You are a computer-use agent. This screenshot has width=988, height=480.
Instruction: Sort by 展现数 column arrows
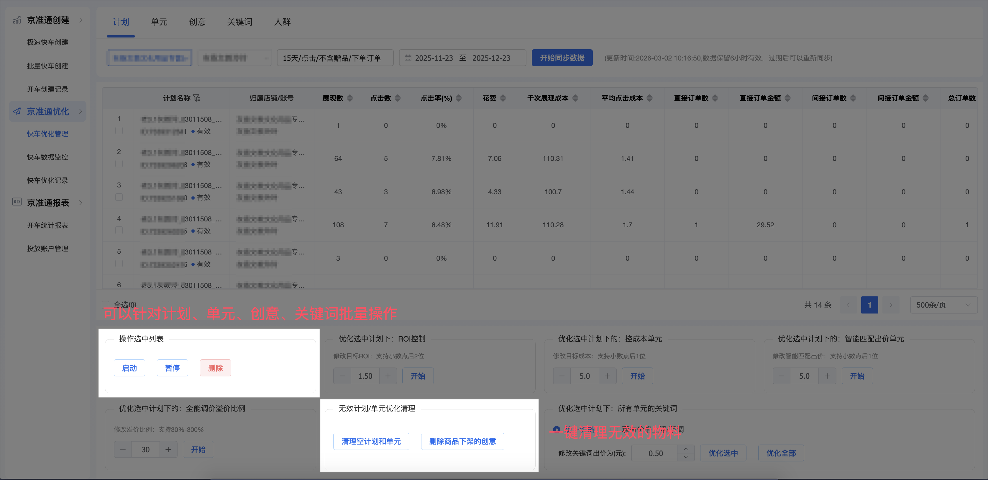350,98
